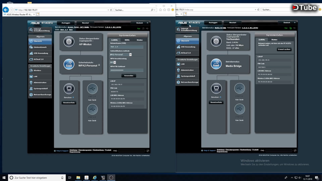Open Internet Explorer from taskbar
This screenshot has width=322, height=181.
coord(95,177)
